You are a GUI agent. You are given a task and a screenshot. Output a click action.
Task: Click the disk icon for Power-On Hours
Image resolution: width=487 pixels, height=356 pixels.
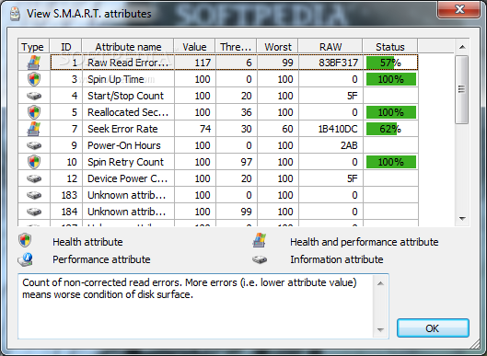pos(34,145)
